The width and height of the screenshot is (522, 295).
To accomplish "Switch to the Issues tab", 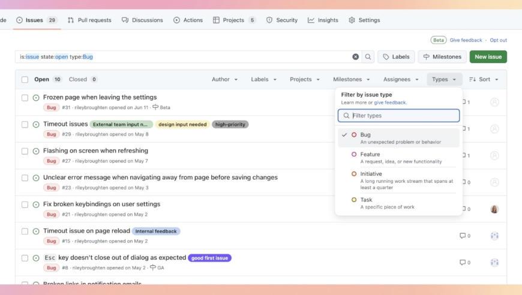I will coord(37,20).
